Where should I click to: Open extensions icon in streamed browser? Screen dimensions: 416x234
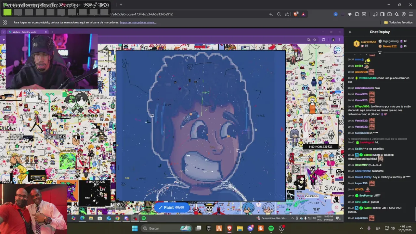[x=324, y=40]
